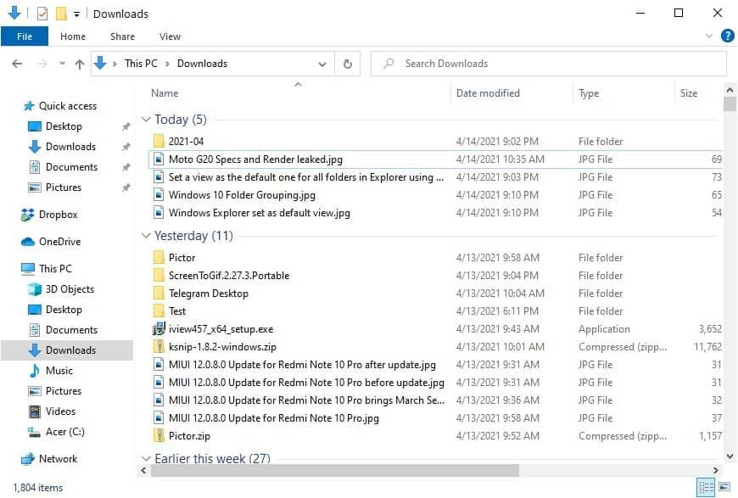This screenshot has height=498, width=738.
Task: Select Windows Explorer set as default view.jpg
Action: pos(260,213)
